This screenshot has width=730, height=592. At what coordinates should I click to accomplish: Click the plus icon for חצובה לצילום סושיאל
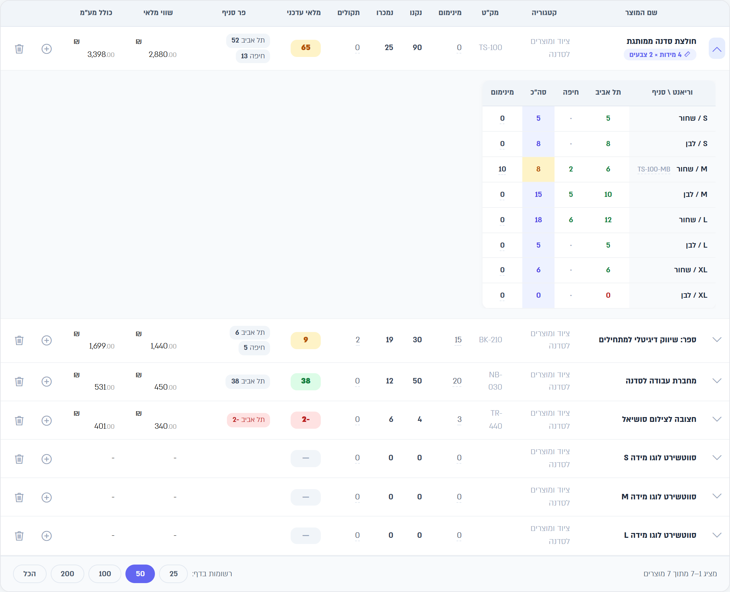point(47,421)
